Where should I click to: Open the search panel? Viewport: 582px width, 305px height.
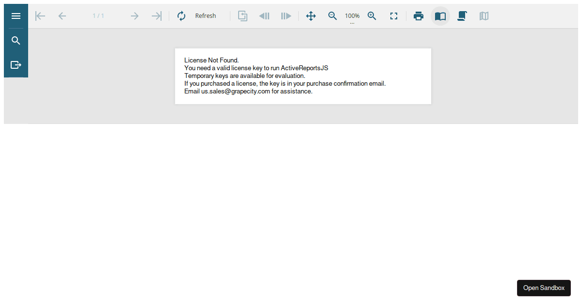pos(16,41)
